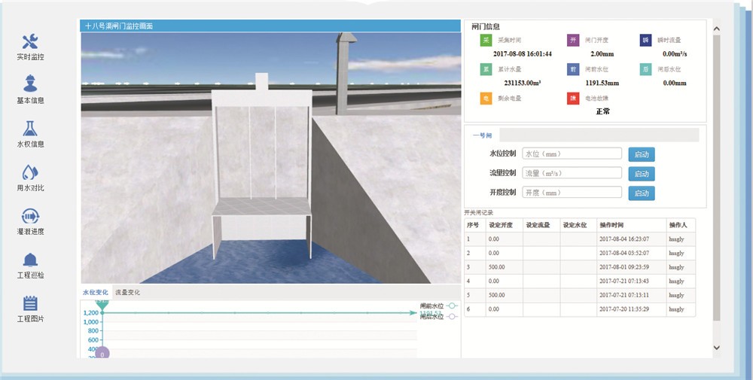Image resolution: width=753 pixels, height=380 pixels.
Task: Start 开度控制 with its 启动 button
Action: (x=641, y=193)
